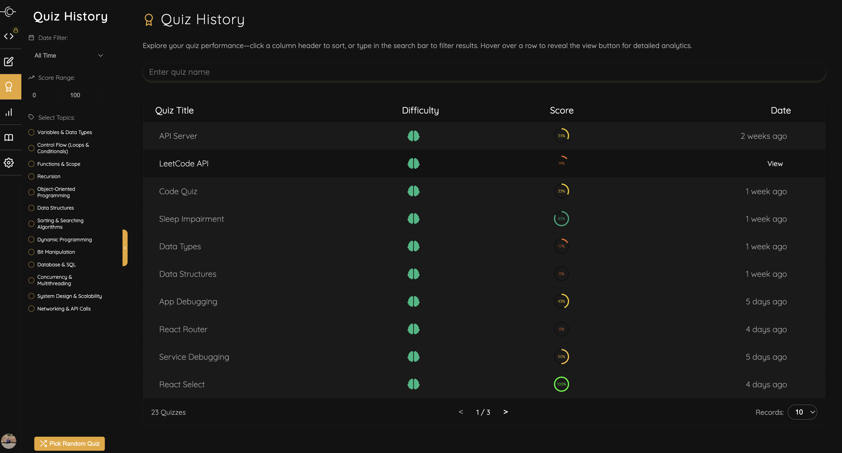Open the book library sidebar icon
The width and height of the screenshot is (842, 453).
pyautogui.click(x=9, y=137)
